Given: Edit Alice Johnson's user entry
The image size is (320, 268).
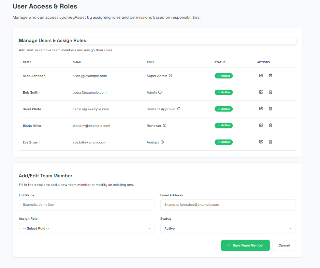Looking at the screenshot, I should pyautogui.click(x=261, y=75).
